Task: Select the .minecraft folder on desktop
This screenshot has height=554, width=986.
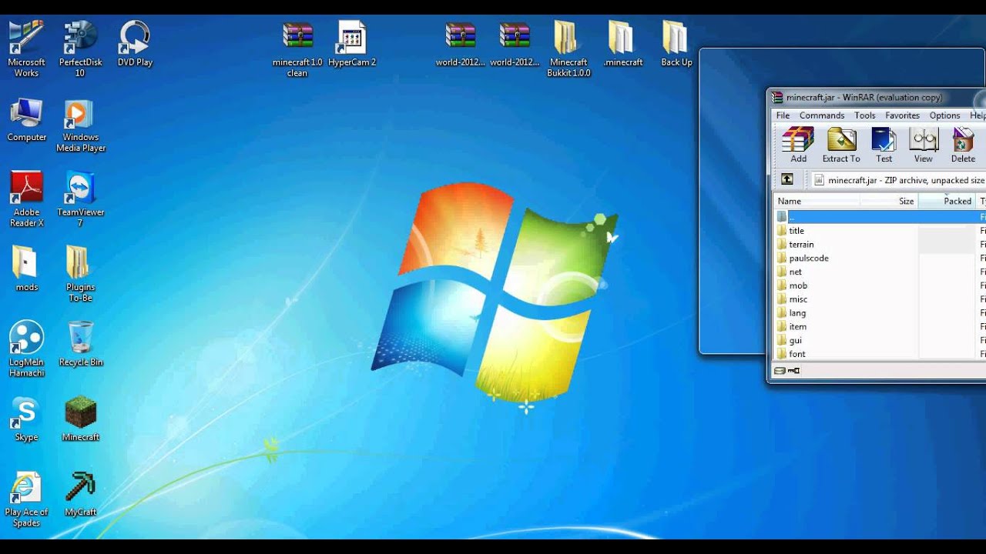Action: coord(622,44)
